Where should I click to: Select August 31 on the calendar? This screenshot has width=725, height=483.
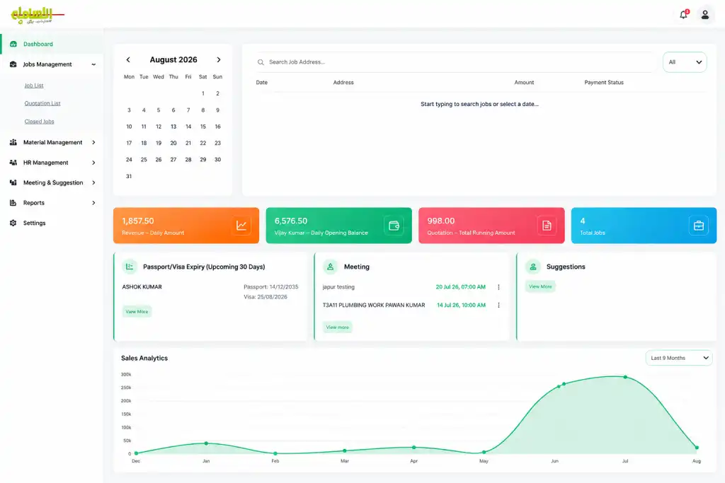(x=129, y=176)
